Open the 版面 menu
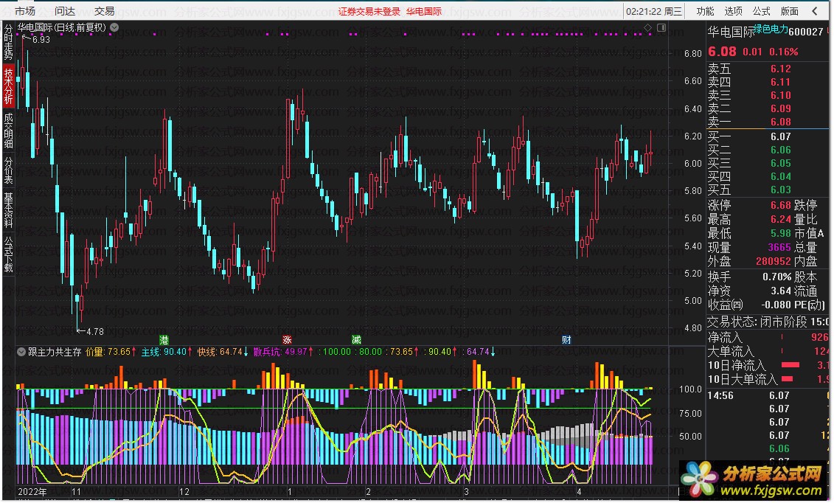Viewport: 834px width, 503px height. [x=789, y=10]
